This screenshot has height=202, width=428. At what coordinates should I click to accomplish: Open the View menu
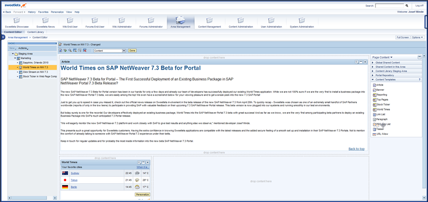[69, 12]
